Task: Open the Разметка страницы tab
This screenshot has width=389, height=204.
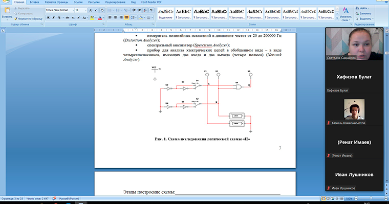Action: (x=56, y=2)
